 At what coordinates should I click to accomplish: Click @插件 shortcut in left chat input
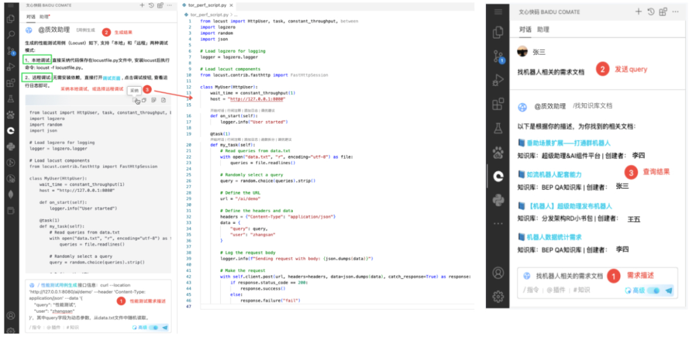pyautogui.click(x=54, y=327)
